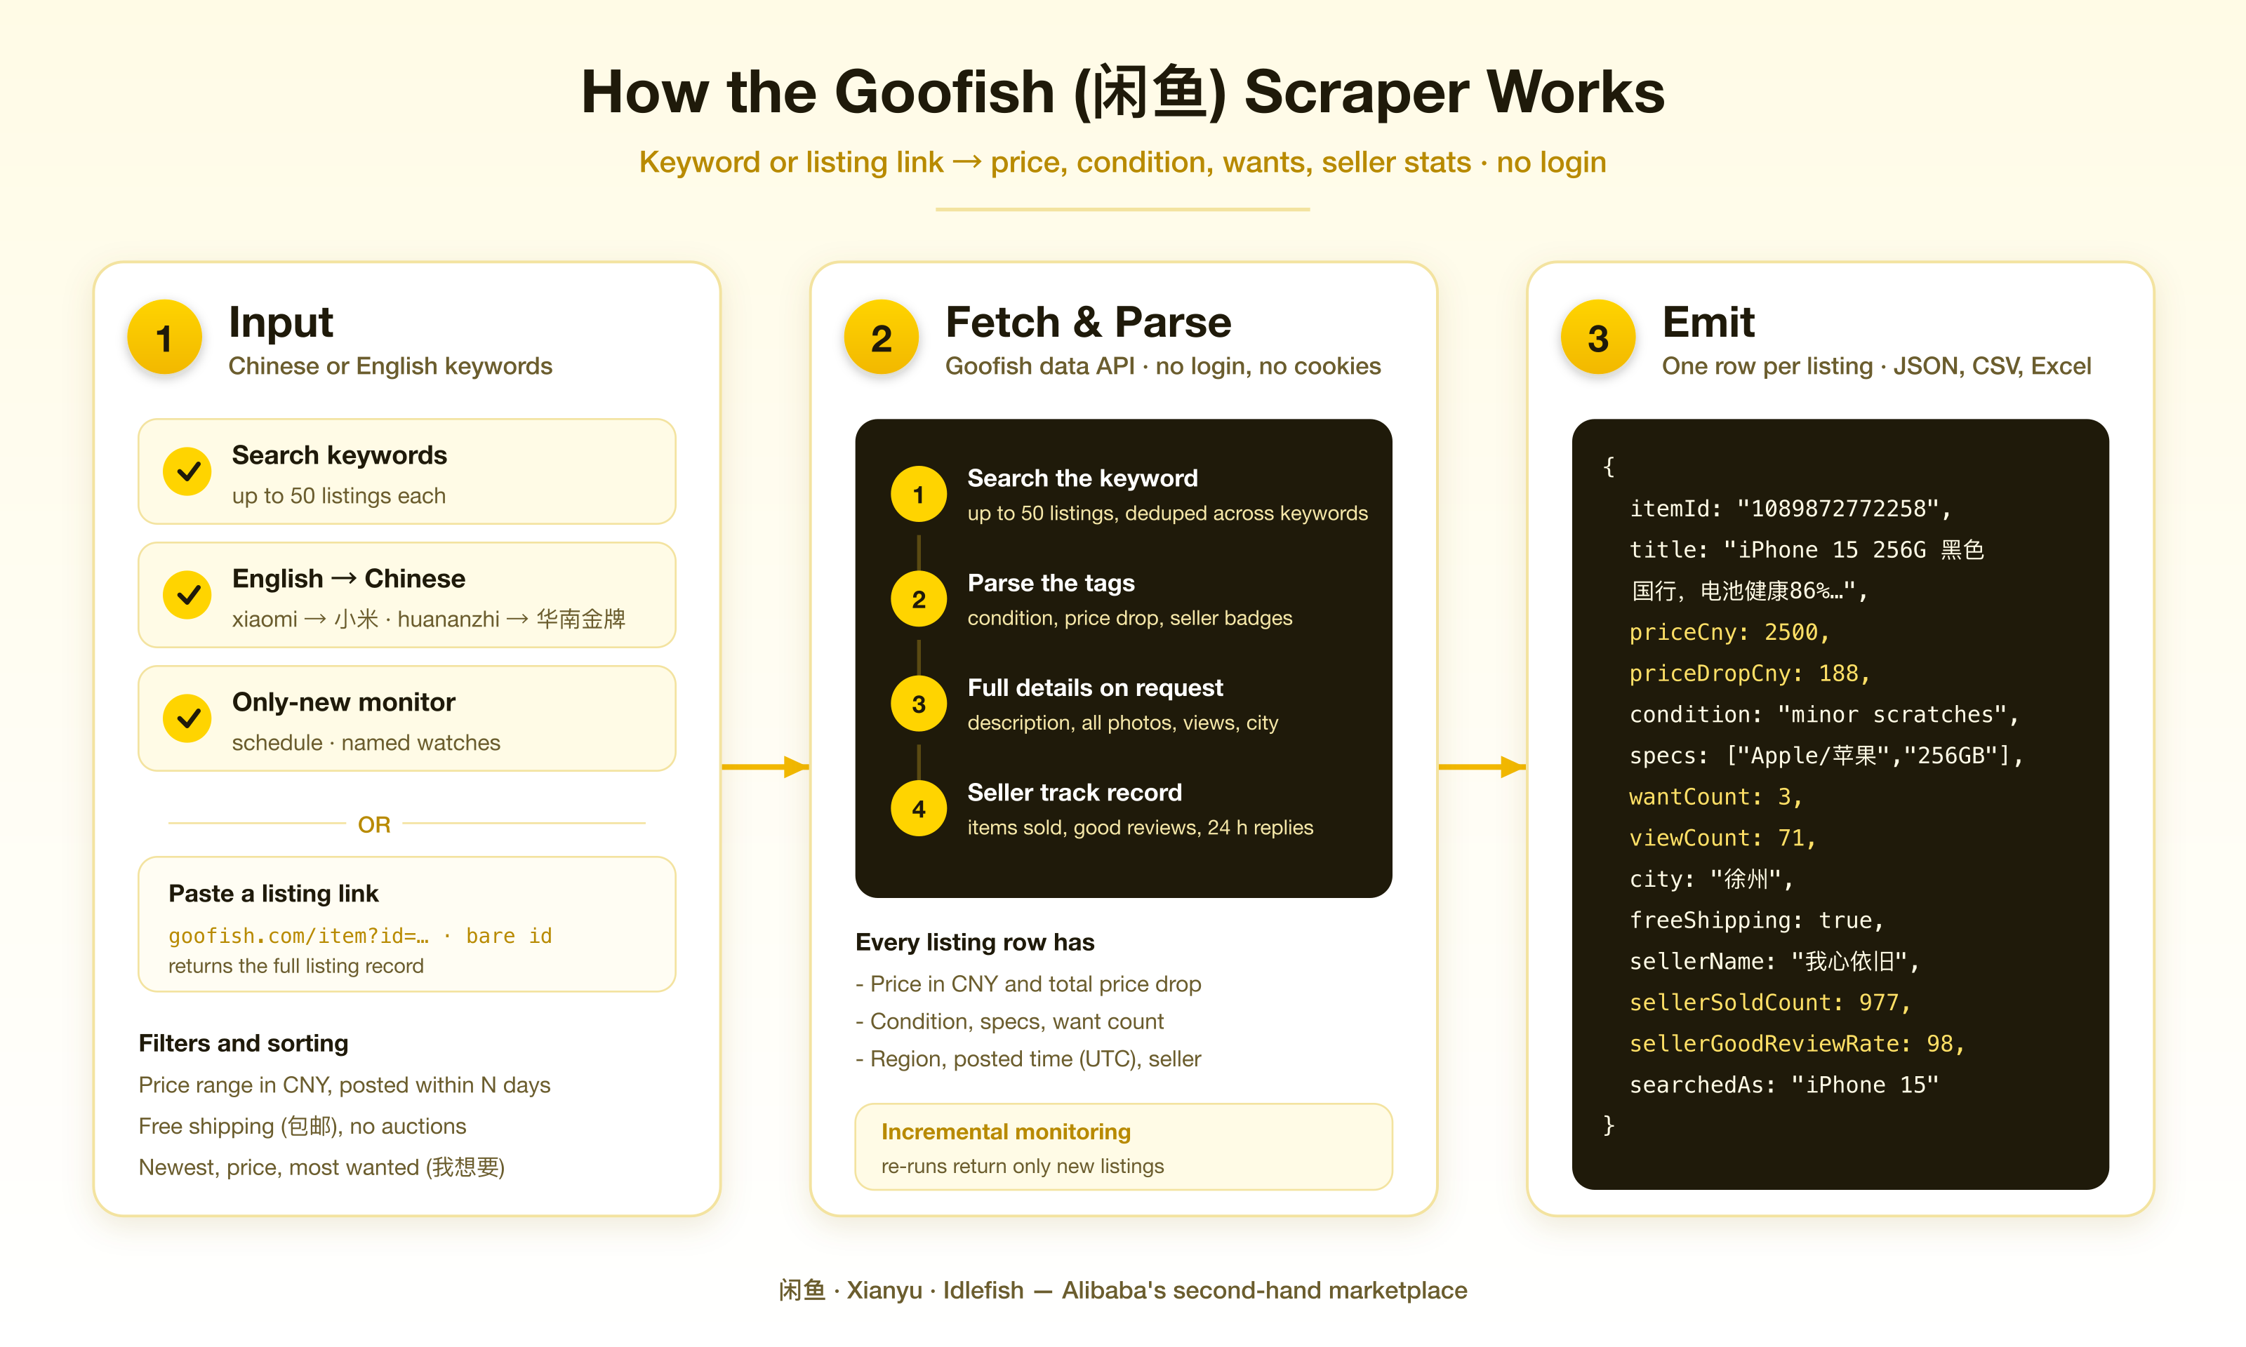Click the Incremental monitoring box
Image resolution: width=2246 pixels, height=1347 pixels.
[x=1123, y=1146]
